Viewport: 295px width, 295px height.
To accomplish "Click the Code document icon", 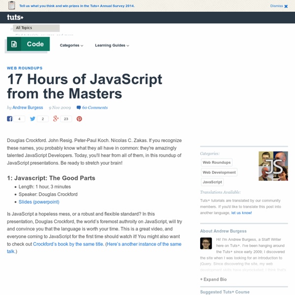I will tap(14, 44).
